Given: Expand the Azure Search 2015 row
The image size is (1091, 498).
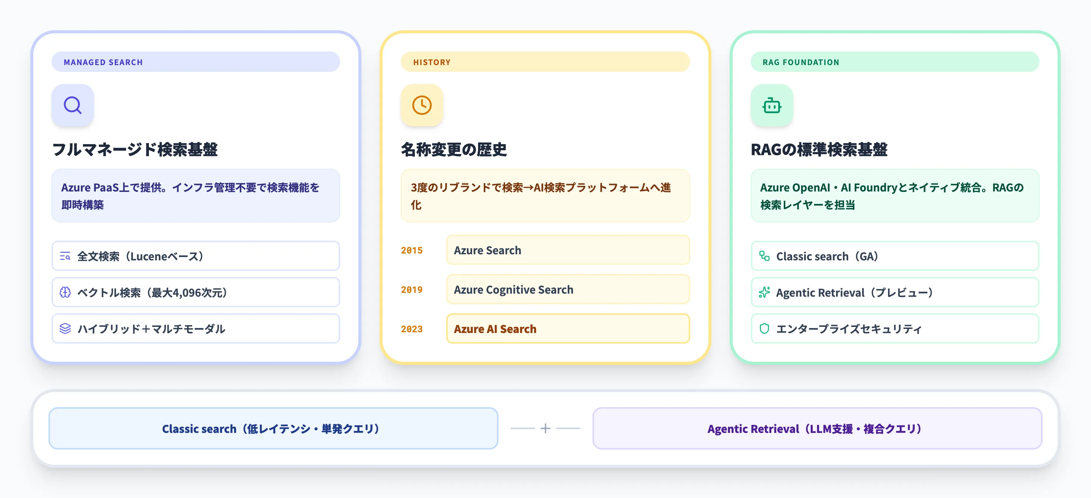Looking at the screenshot, I should click(567, 250).
